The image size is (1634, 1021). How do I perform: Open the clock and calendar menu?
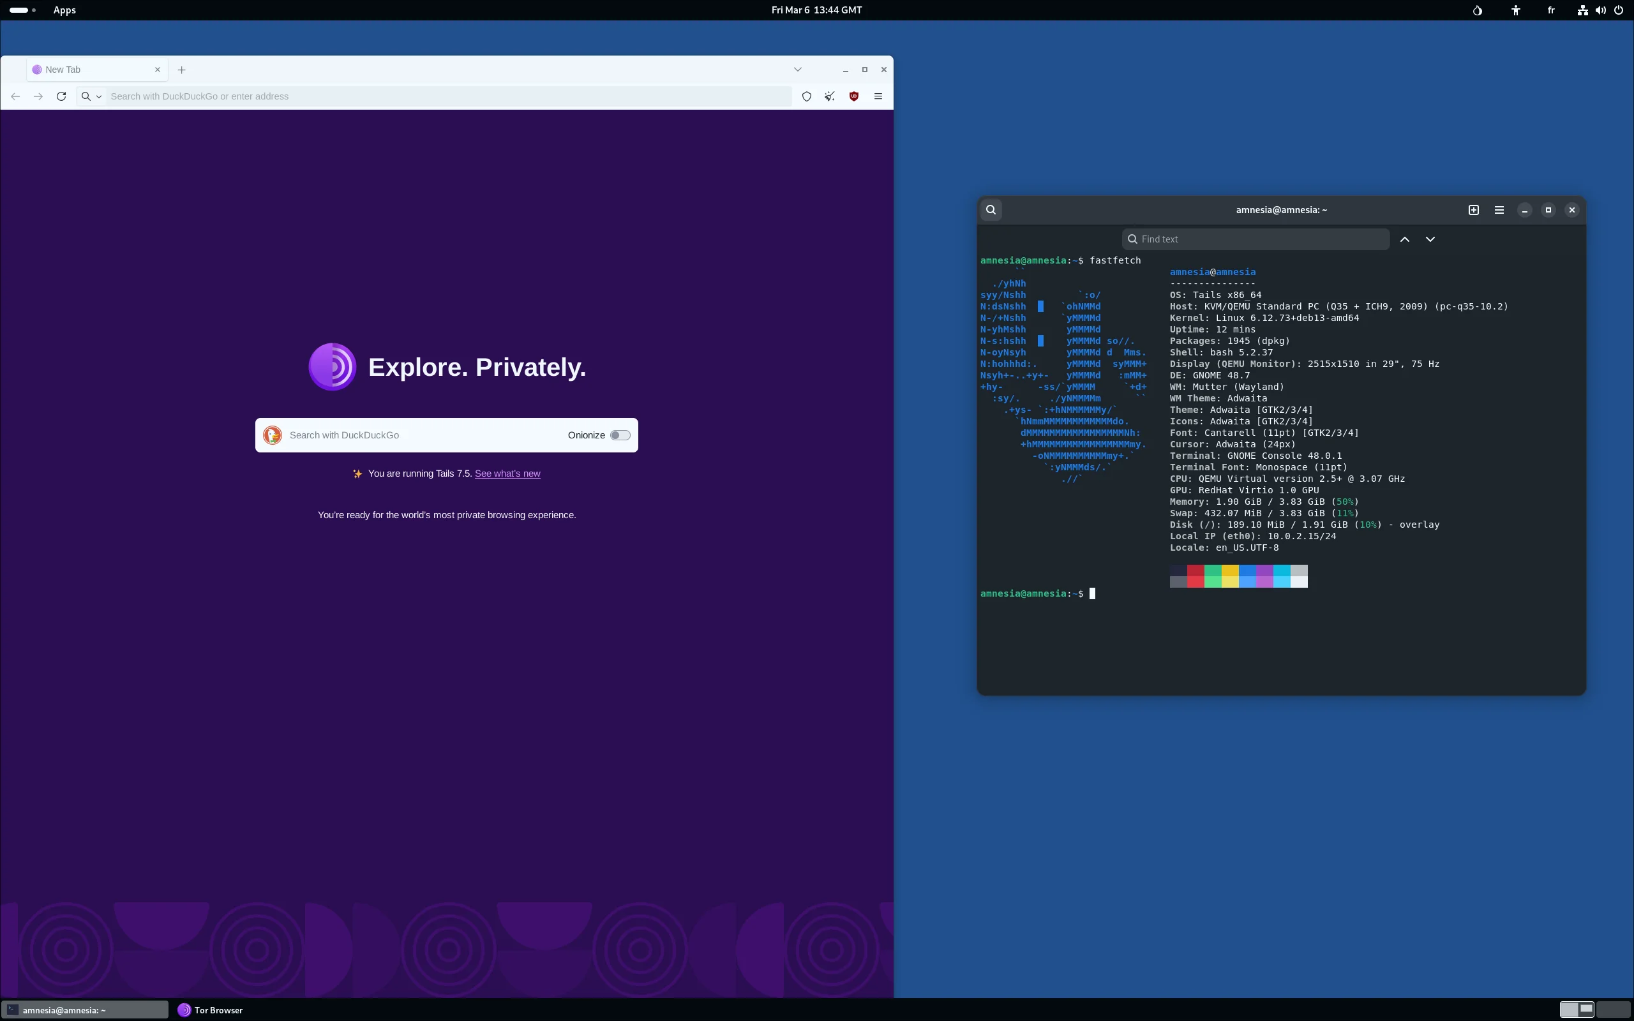point(816,10)
